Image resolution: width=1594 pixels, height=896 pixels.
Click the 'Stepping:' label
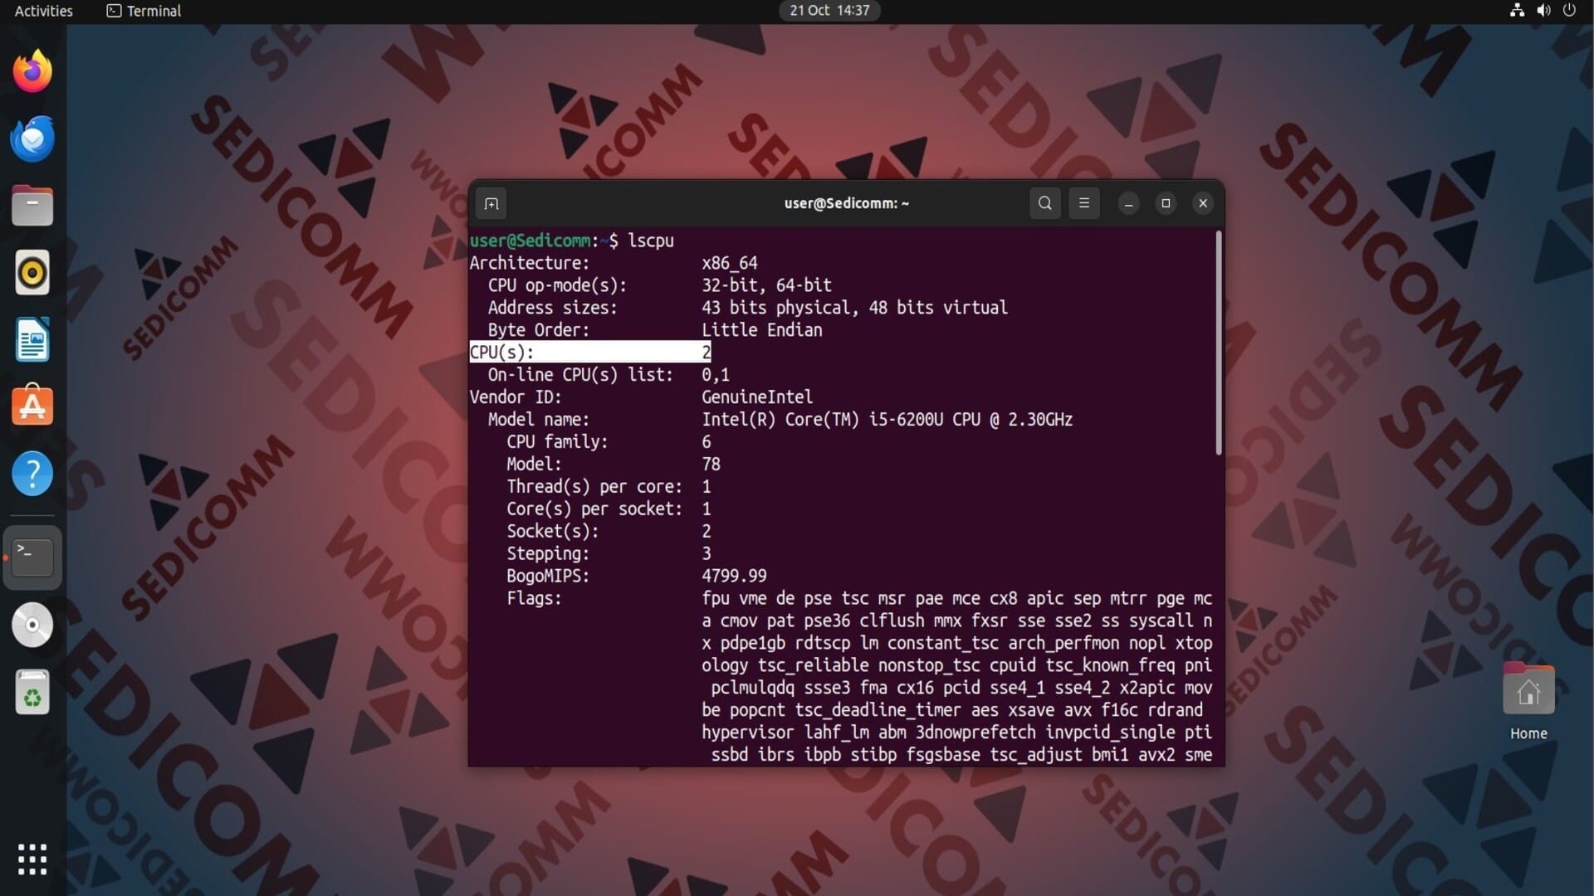pos(548,553)
